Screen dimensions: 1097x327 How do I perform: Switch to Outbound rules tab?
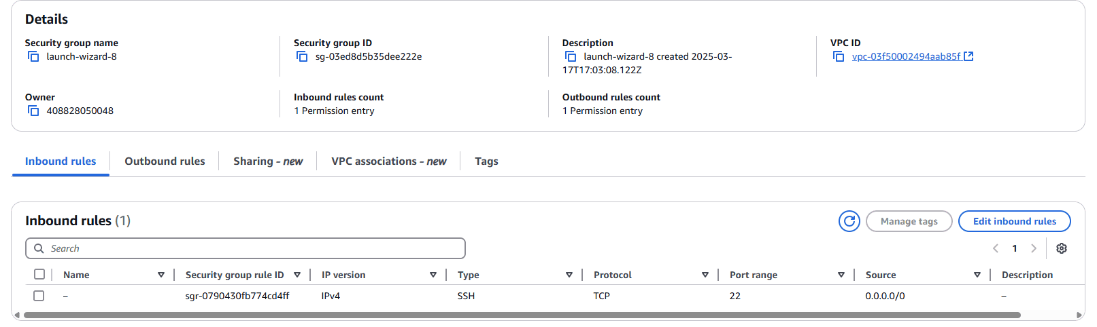pyautogui.click(x=165, y=161)
